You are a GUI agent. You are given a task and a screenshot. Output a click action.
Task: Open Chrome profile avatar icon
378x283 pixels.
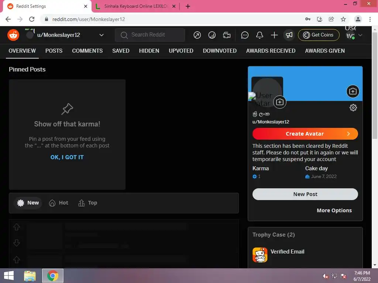click(x=358, y=19)
